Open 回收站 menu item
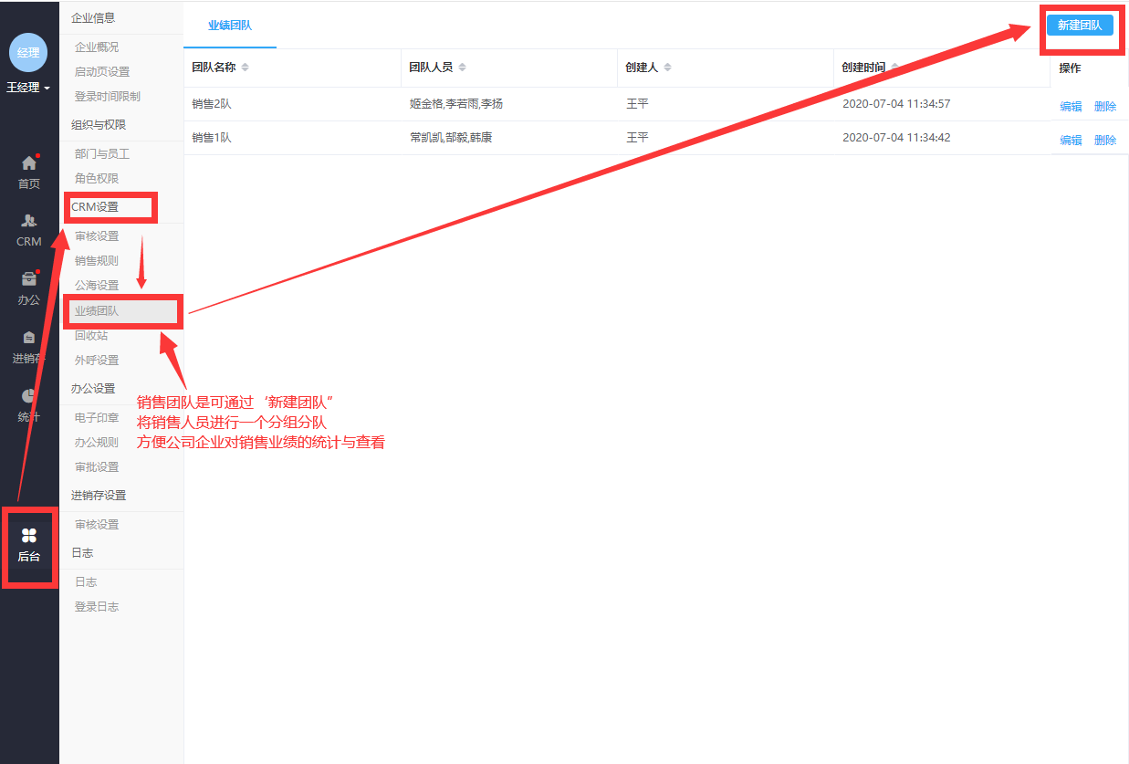1129x764 pixels. 91,336
